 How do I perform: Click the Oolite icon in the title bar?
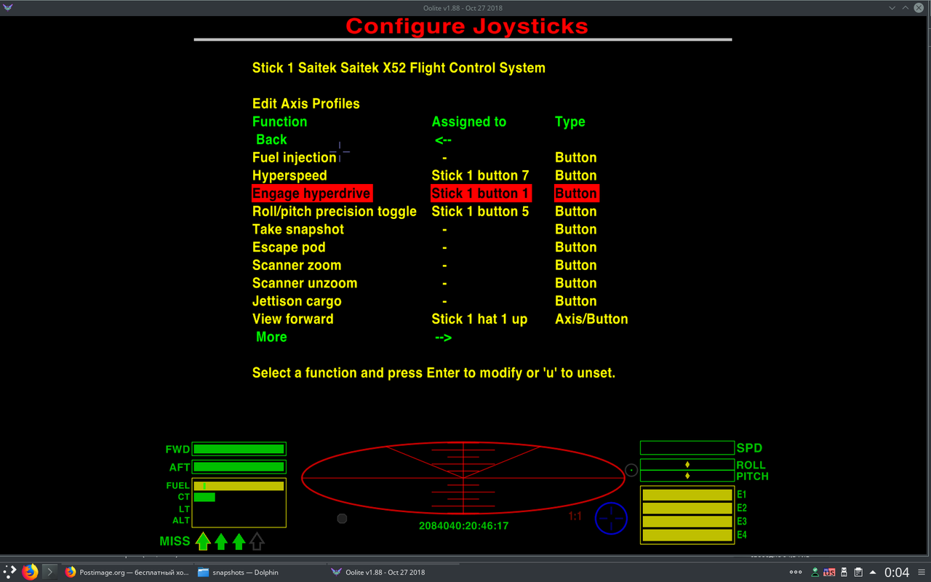pyautogui.click(x=9, y=7)
